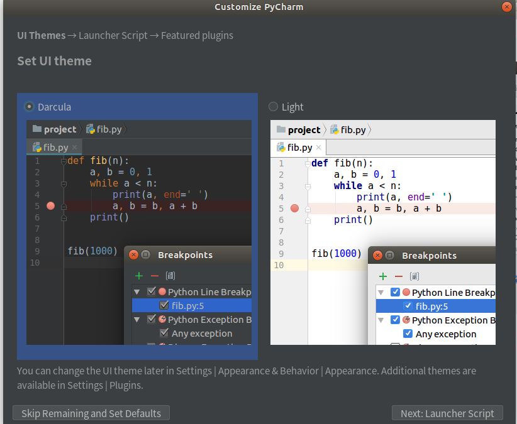Click green add breakpoint plus in Light preview
Viewport: 517px width, 424px height.
(383, 276)
